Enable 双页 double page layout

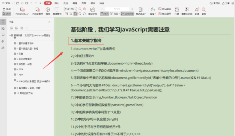point(114,14)
